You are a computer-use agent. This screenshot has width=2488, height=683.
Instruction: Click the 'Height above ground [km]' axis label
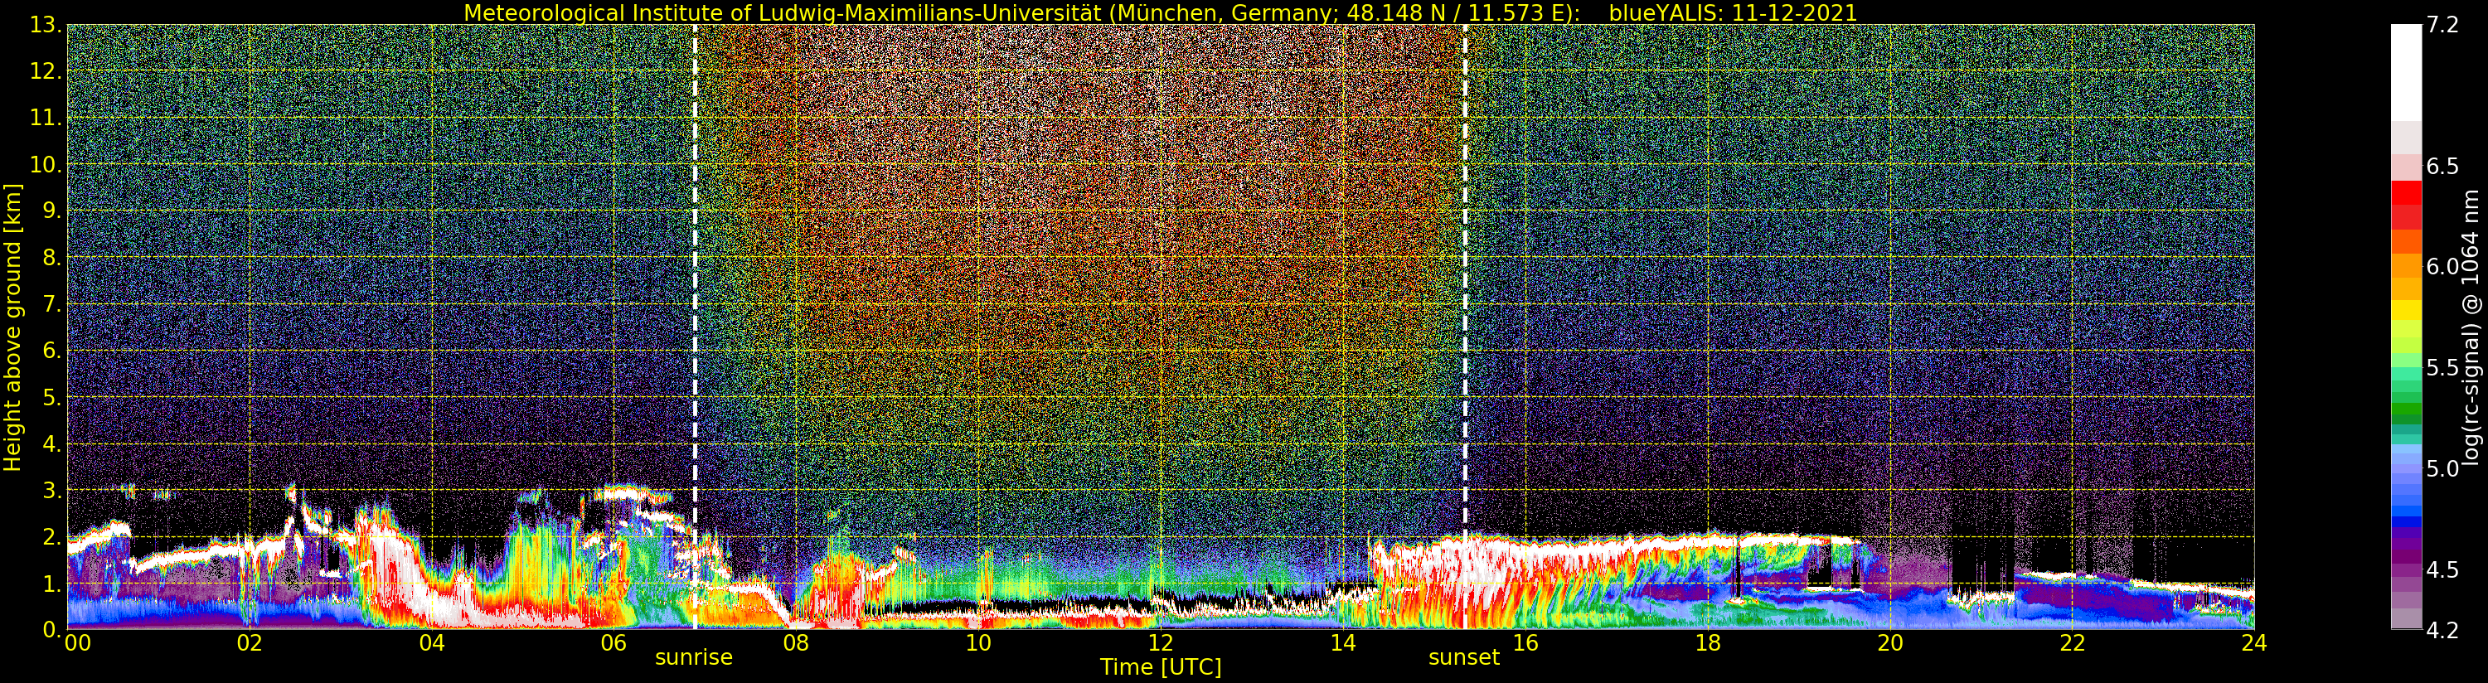pos(12,327)
